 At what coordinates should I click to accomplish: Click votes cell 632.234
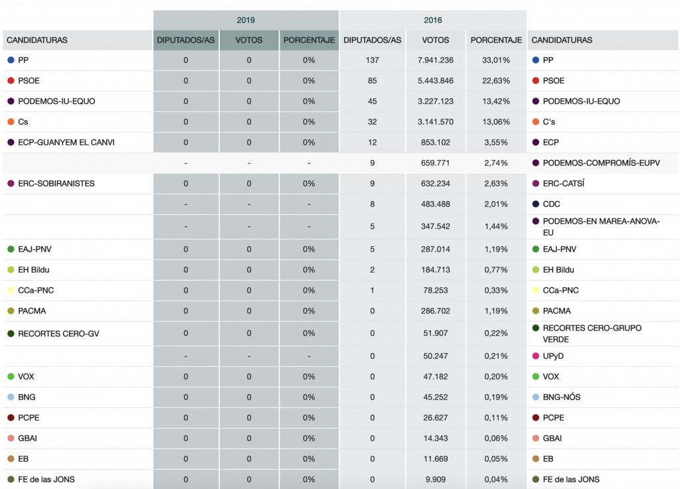[436, 183]
